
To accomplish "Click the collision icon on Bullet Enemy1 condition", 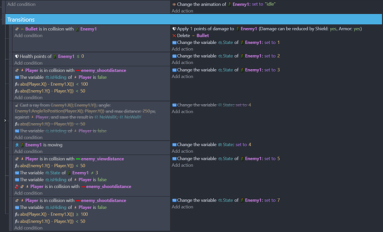I will [x=17, y=28].
